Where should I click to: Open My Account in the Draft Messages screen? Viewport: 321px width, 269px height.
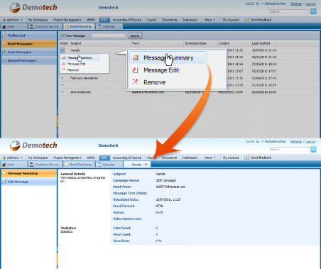(231, 20)
